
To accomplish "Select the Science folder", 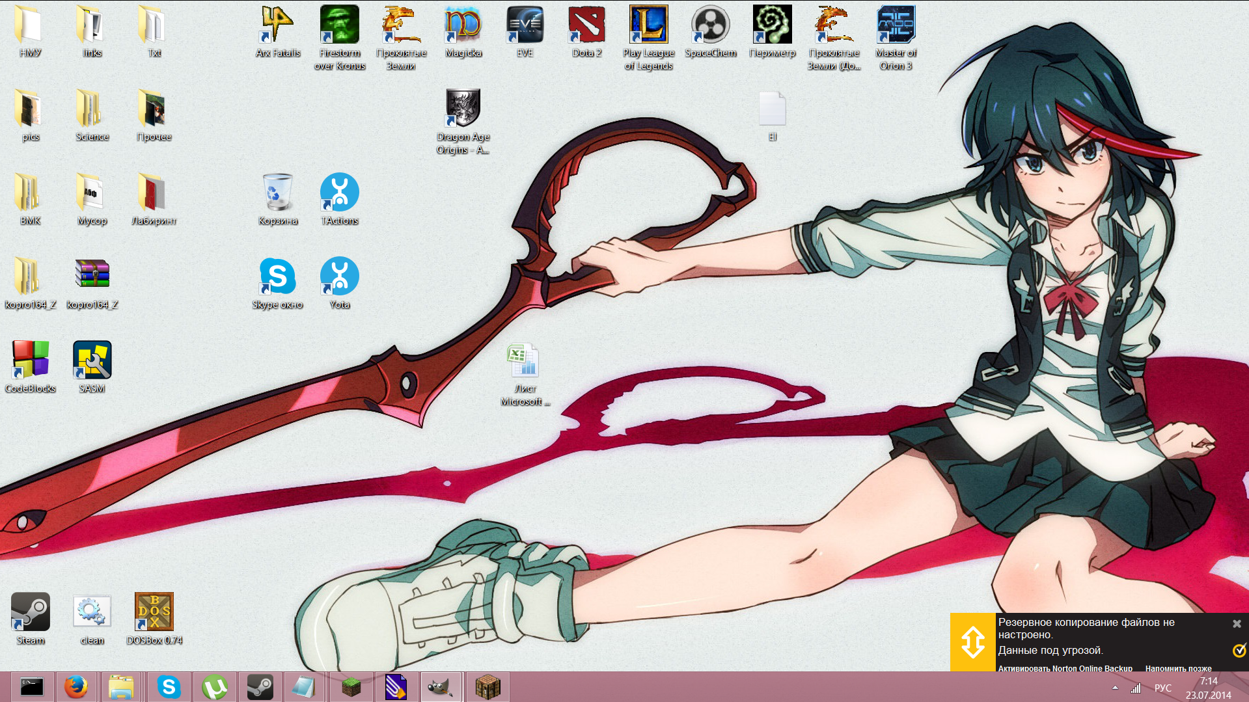I will [x=92, y=115].
